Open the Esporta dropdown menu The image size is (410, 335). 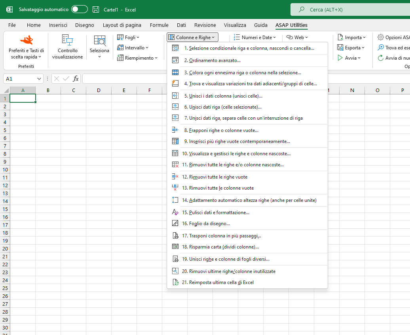(x=351, y=48)
